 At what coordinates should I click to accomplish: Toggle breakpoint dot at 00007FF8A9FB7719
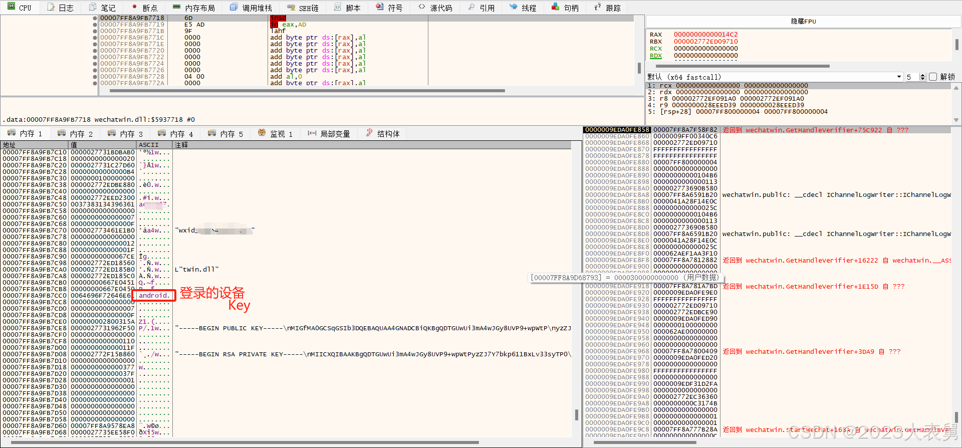pyautogui.click(x=95, y=25)
